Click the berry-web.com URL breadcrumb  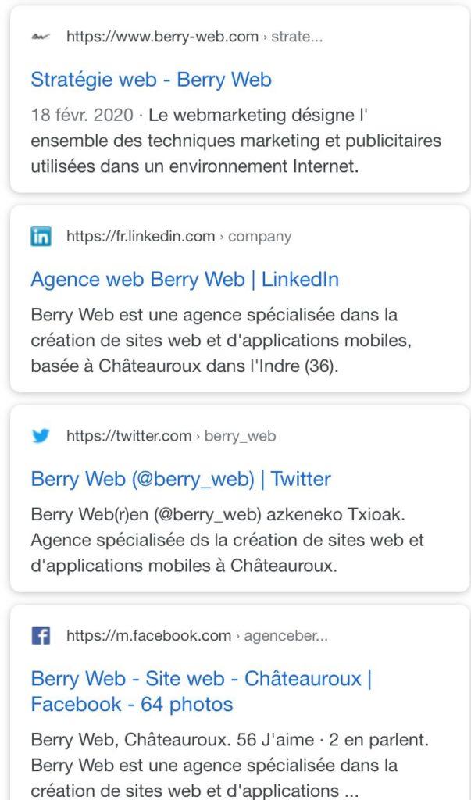tap(162, 37)
